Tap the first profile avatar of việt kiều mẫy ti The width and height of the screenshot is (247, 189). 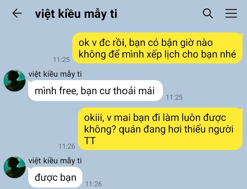14,80
